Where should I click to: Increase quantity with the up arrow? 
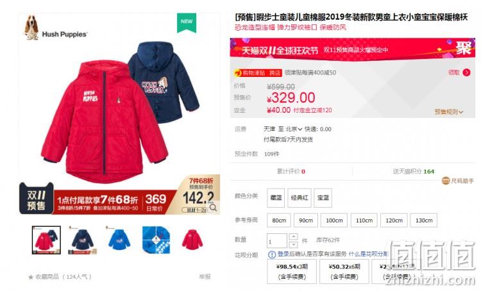[293, 237]
